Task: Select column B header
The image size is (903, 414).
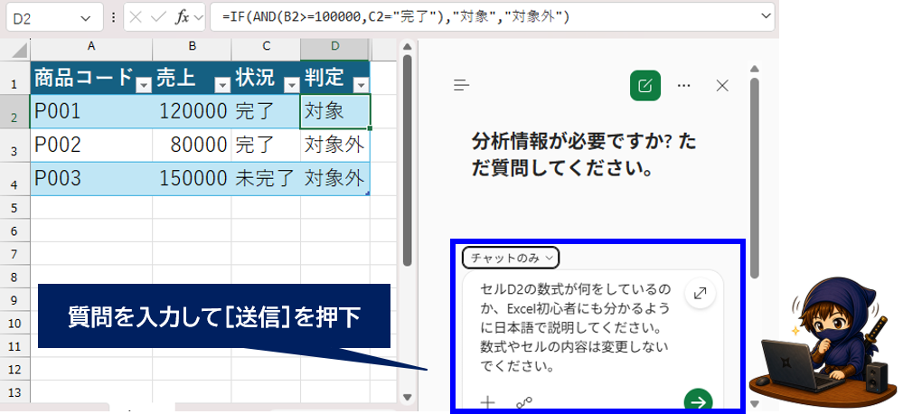Action: coord(192,48)
